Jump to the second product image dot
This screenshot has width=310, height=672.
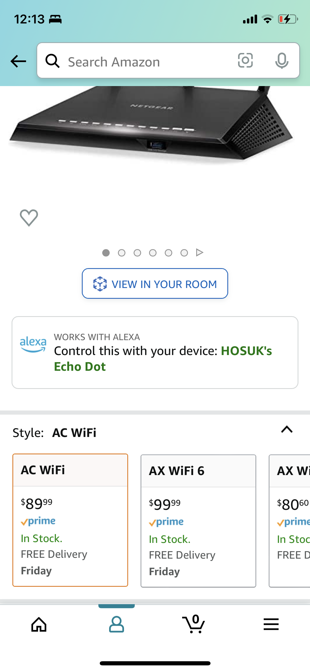pos(122,253)
